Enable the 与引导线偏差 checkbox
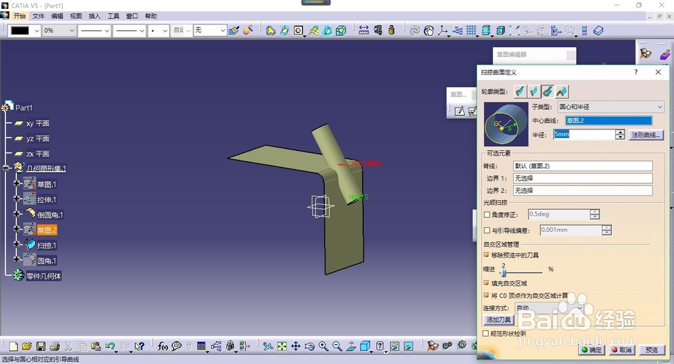674x364 pixels. (x=487, y=231)
